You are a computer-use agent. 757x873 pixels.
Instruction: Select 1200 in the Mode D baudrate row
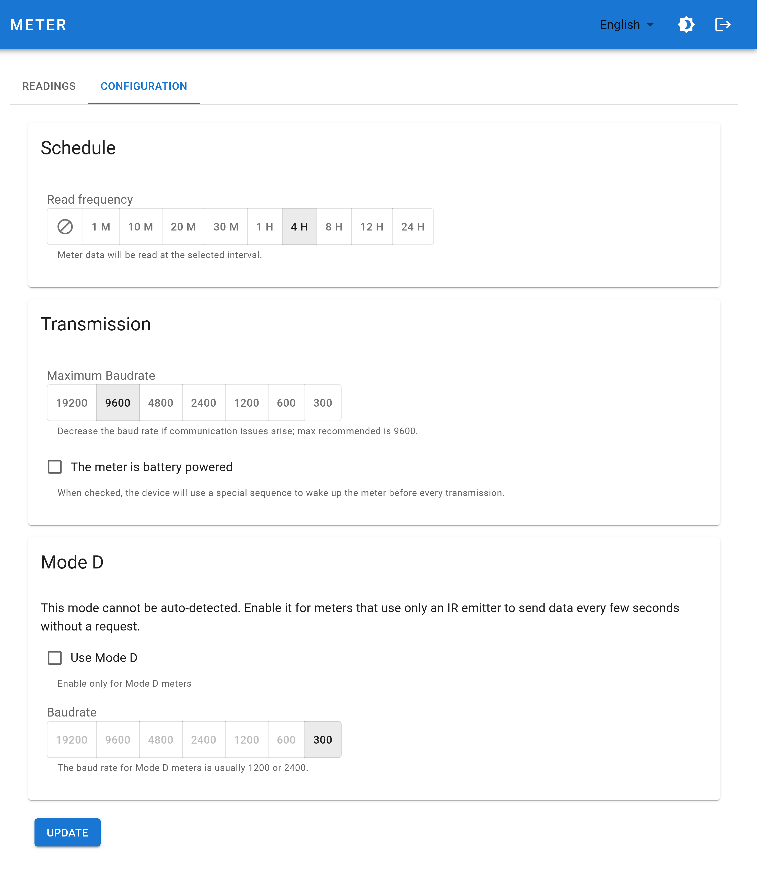pyautogui.click(x=246, y=739)
